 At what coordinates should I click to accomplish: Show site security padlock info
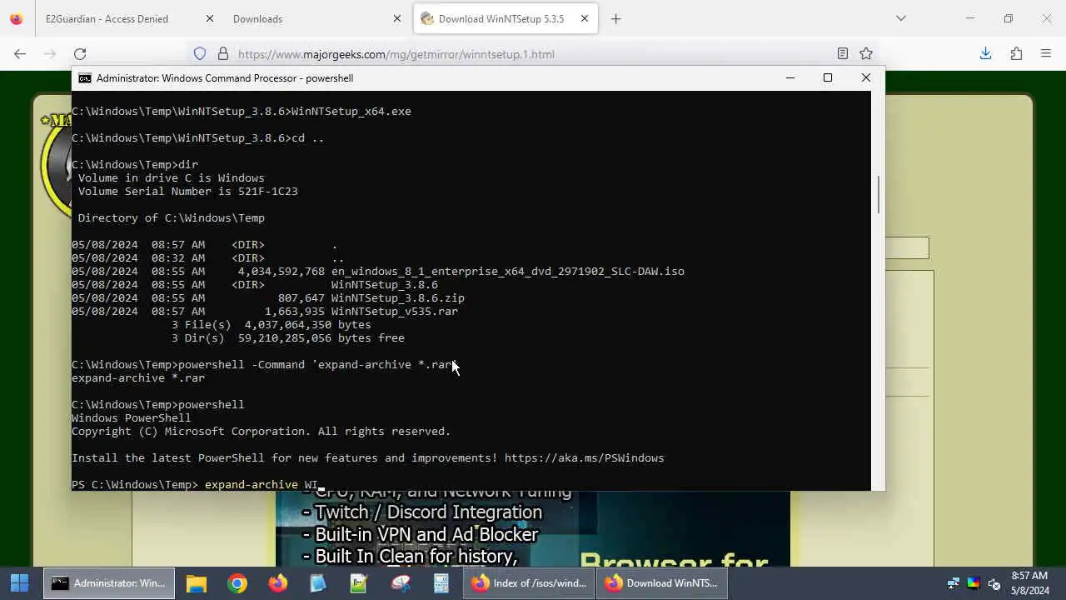coord(222,53)
